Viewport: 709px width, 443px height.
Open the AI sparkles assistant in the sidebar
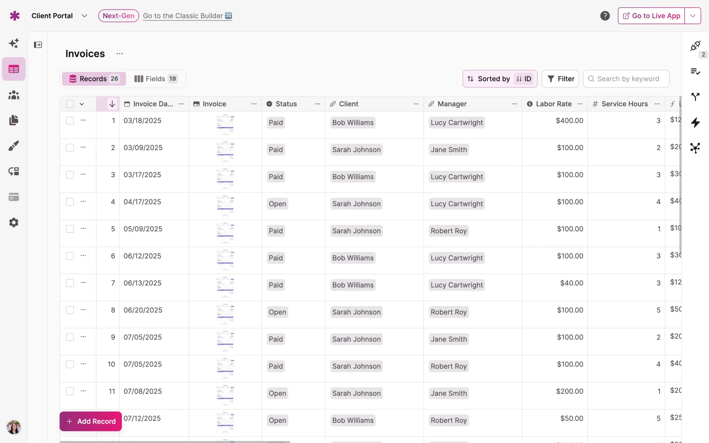(x=14, y=43)
